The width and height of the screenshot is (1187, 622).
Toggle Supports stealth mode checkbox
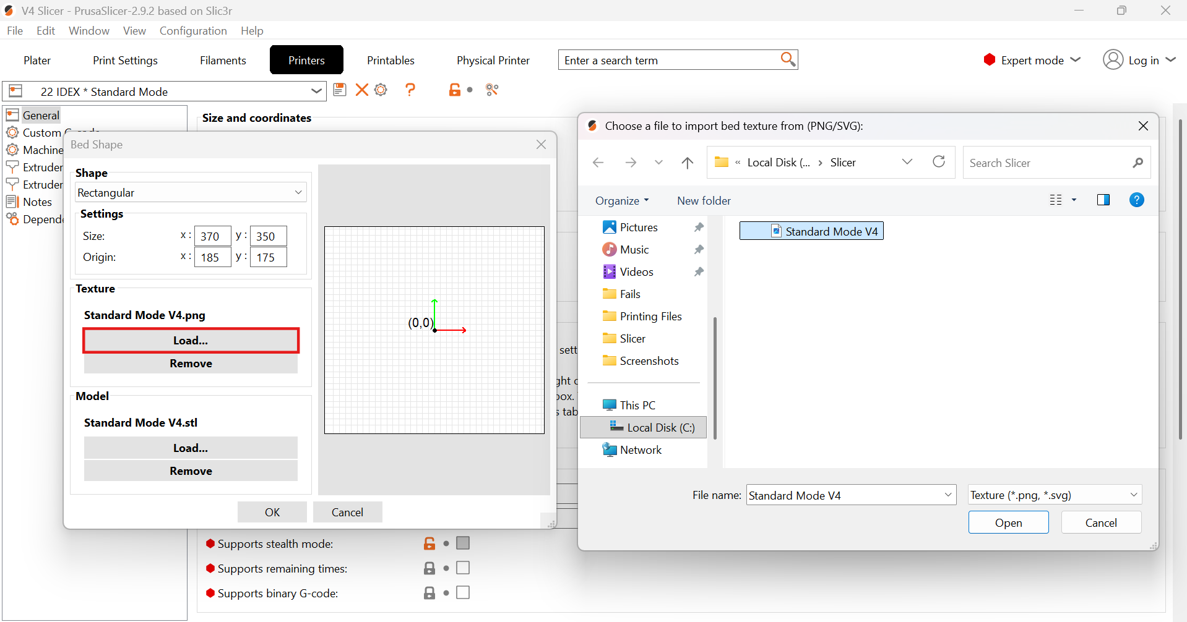pos(463,543)
